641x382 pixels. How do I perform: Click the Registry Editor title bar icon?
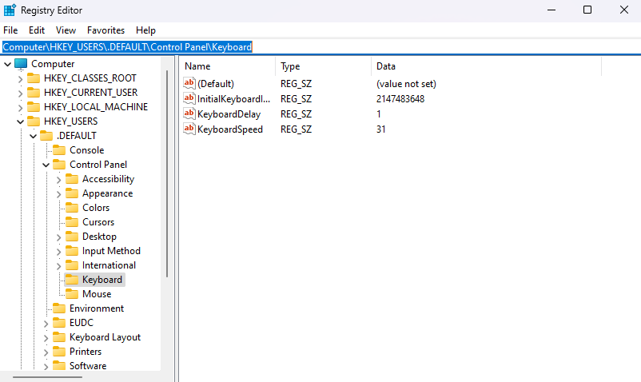coord(9,10)
